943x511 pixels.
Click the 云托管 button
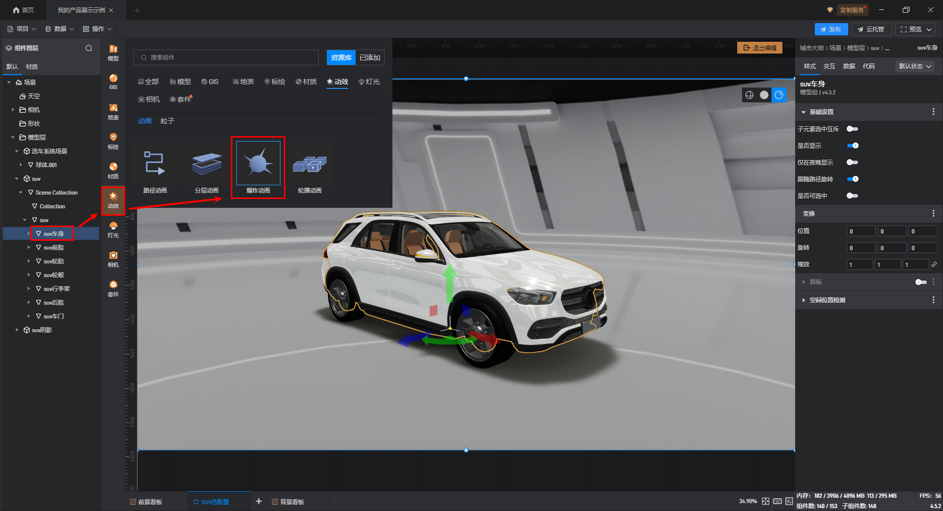pos(871,29)
